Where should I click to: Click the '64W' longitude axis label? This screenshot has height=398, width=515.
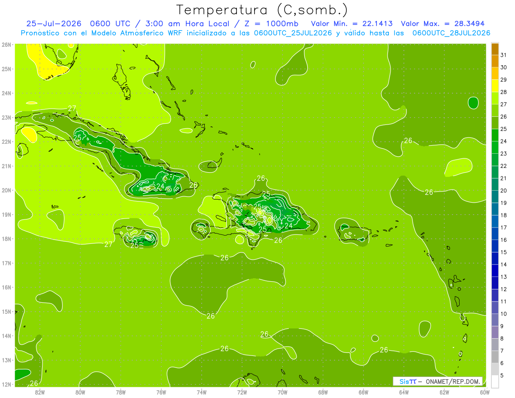[x=404, y=392]
